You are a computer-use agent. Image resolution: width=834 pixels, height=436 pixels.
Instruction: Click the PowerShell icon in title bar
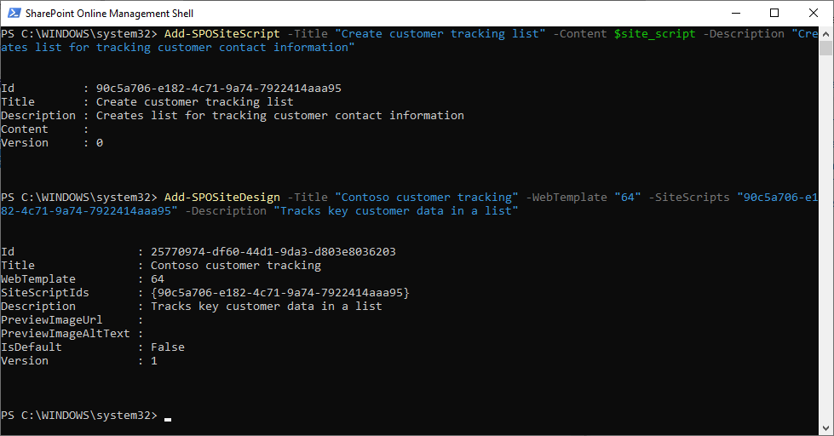pos(14,13)
